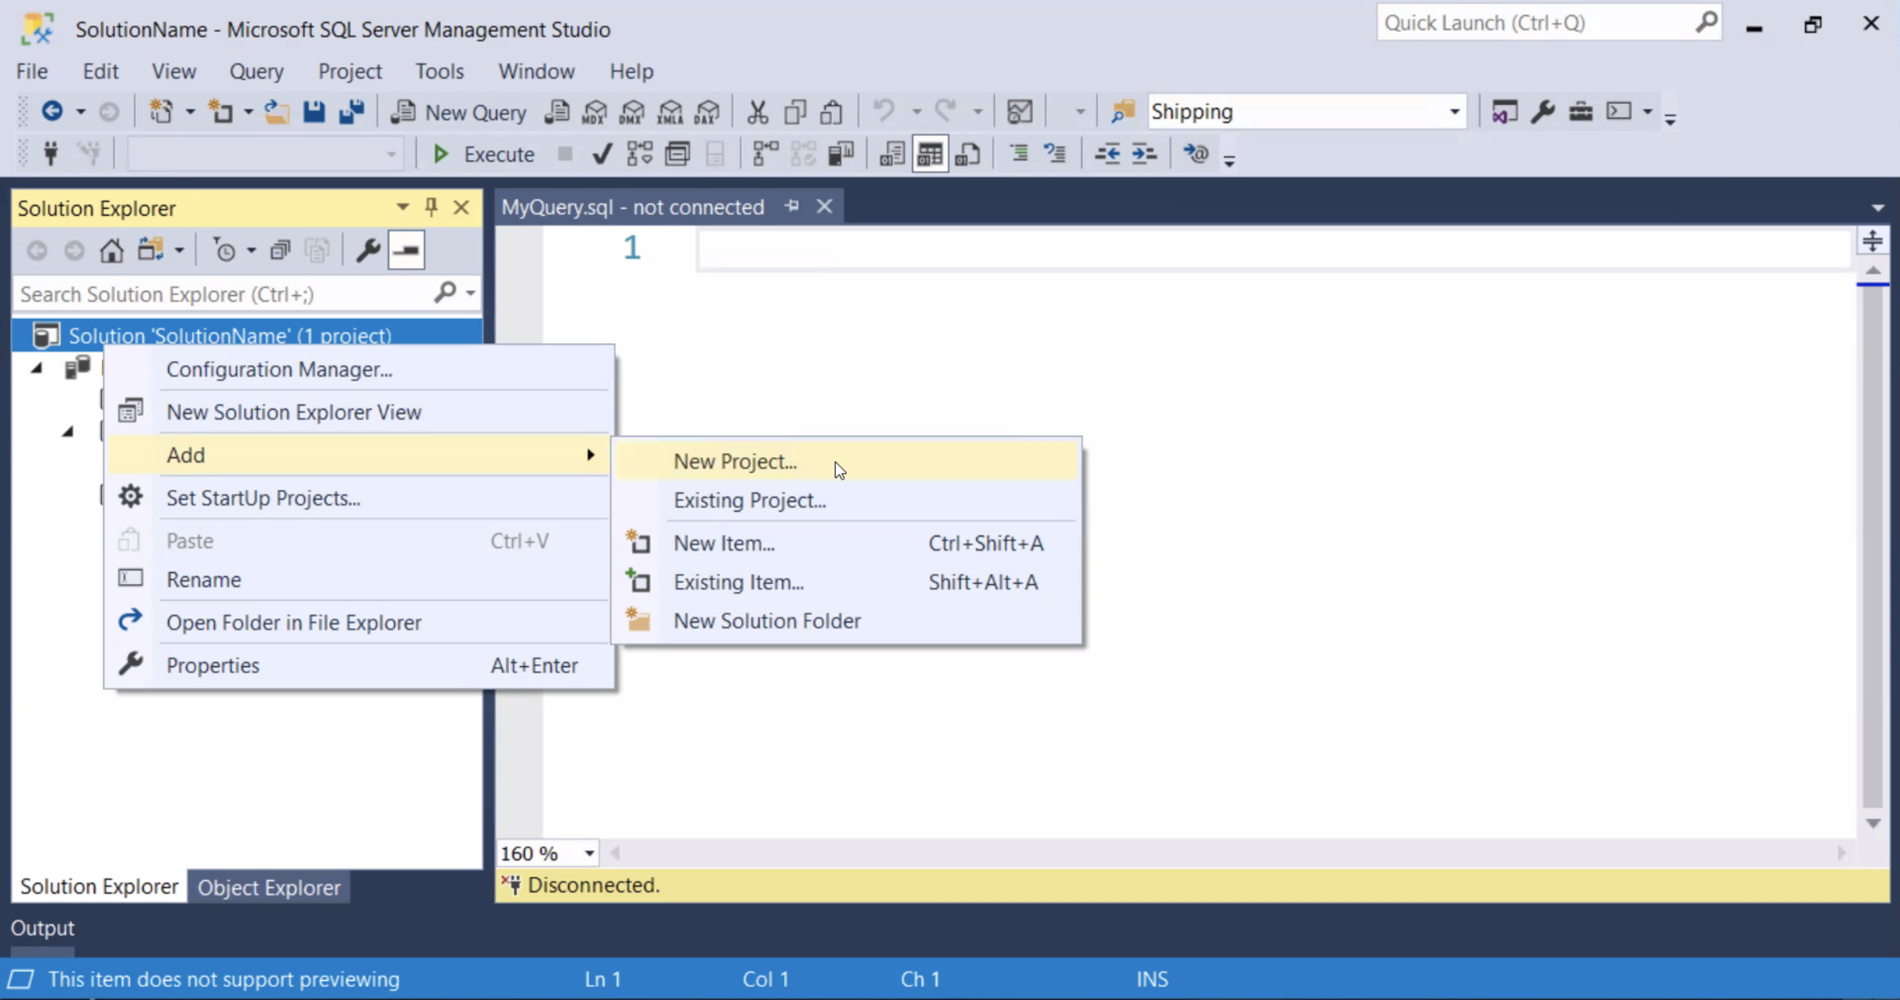Image resolution: width=1900 pixels, height=1000 pixels.
Task: Click Open Folder in File Explorer
Action: (x=360, y=622)
